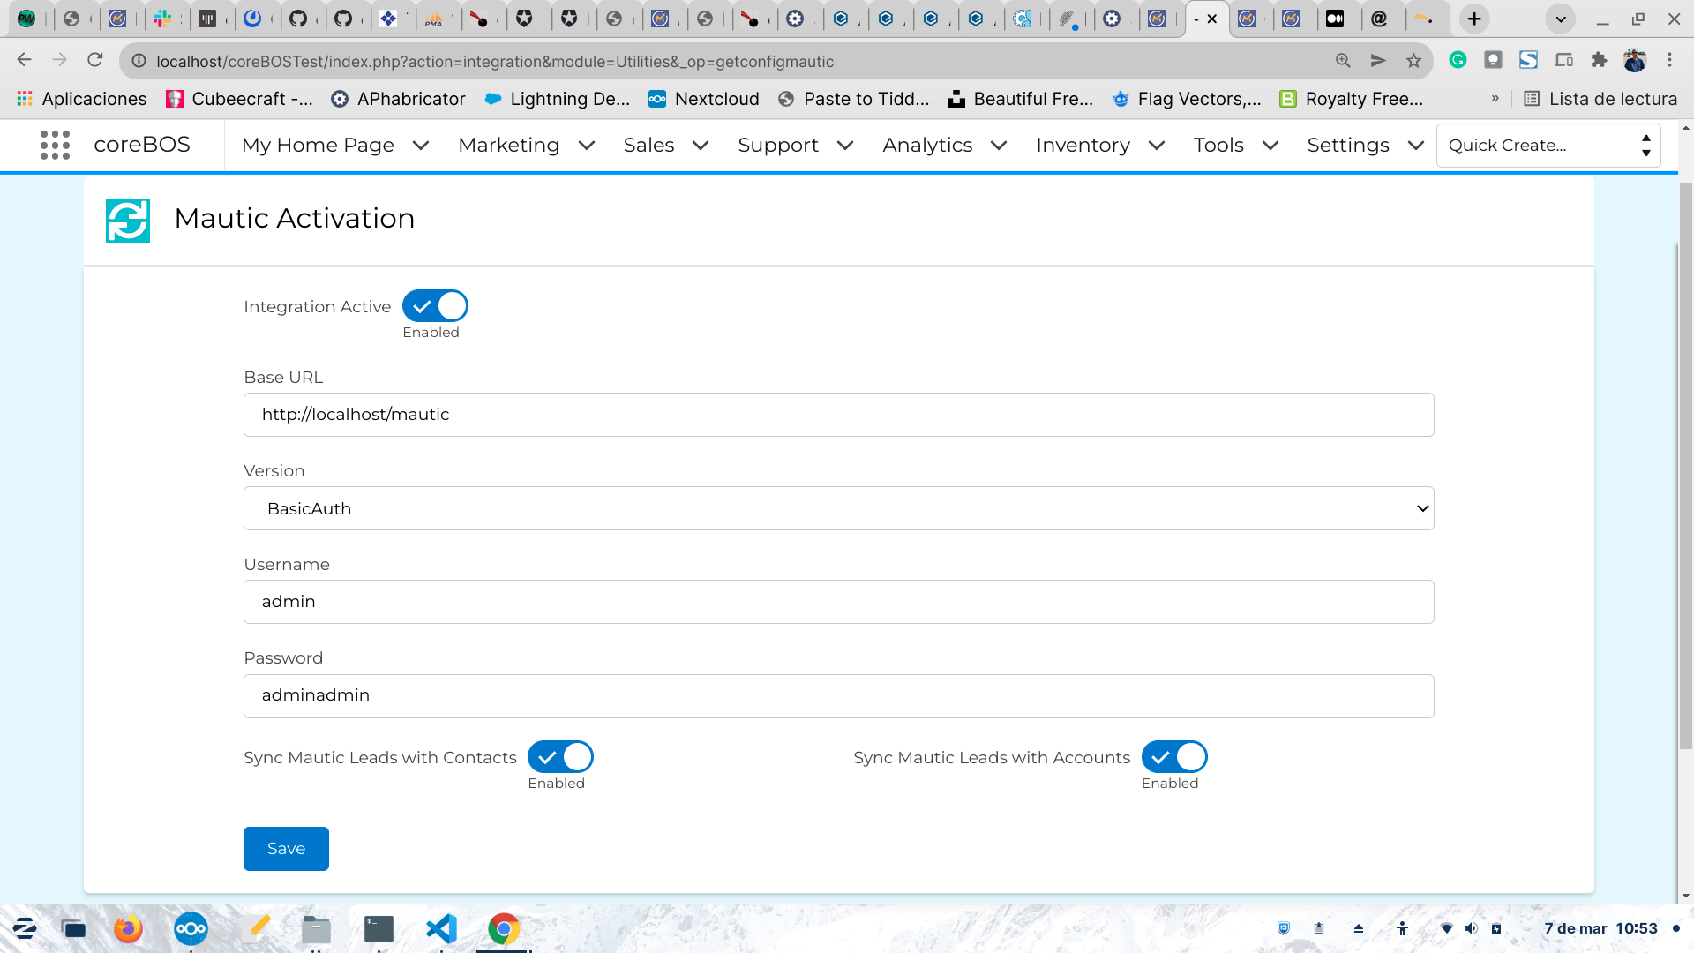Open the Extensions puzzle piece icon
Screen dimensions: 1694x953
[x=1599, y=60]
